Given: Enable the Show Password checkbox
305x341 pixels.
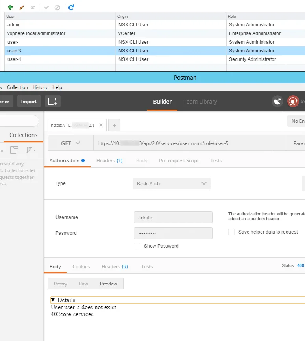Looking at the screenshot, I should (x=137, y=246).
